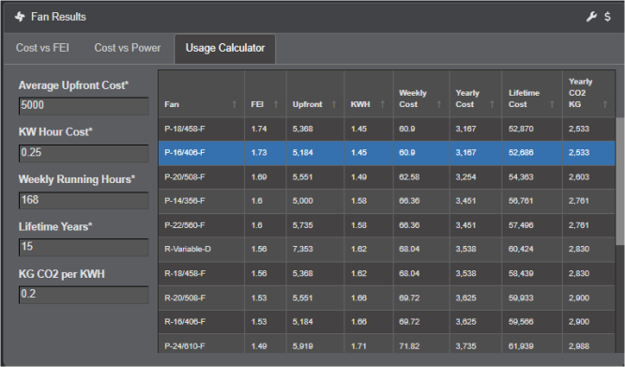Sort by the FEI column arrow
Screen dimensions: 625x367
[276, 104]
